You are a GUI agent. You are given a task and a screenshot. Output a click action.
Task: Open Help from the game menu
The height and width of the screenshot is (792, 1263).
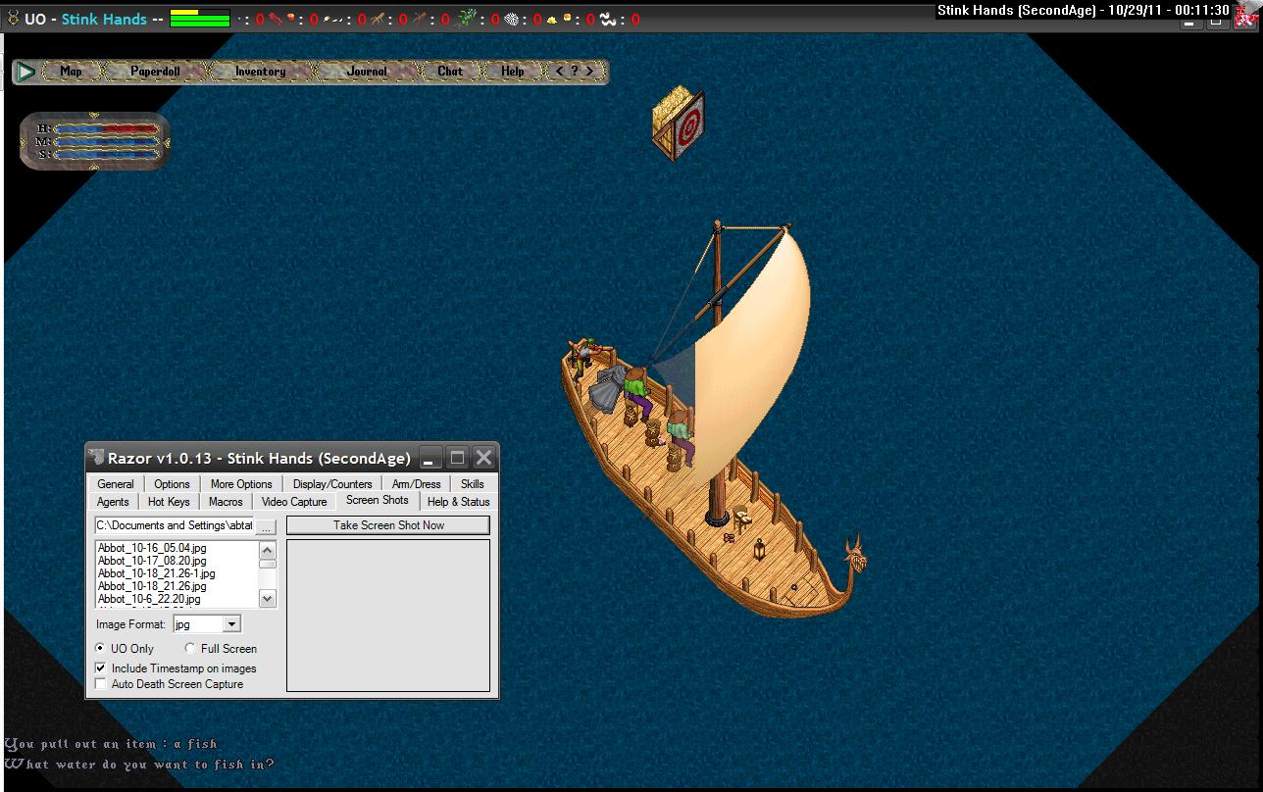pyautogui.click(x=512, y=71)
